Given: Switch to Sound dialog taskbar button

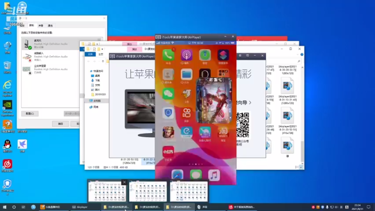Looking at the screenshot, I should 211,207.
